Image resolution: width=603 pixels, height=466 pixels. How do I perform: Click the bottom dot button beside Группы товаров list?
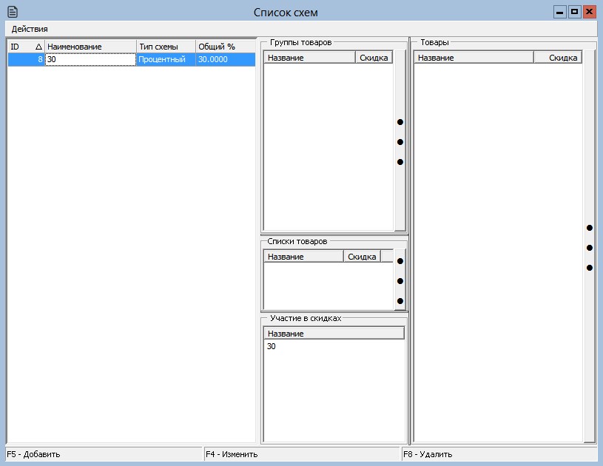pyautogui.click(x=400, y=162)
